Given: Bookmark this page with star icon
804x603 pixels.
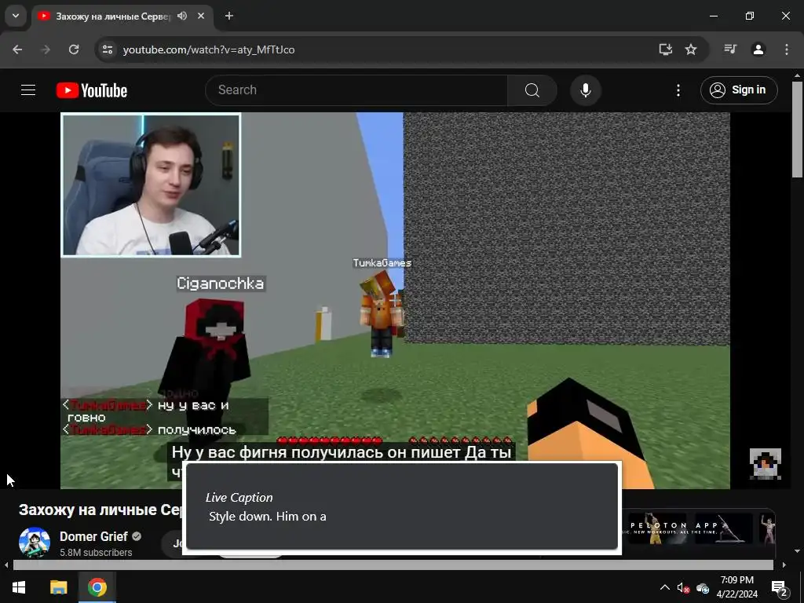Looking at the screenshot, I should (x=691, y=49).
